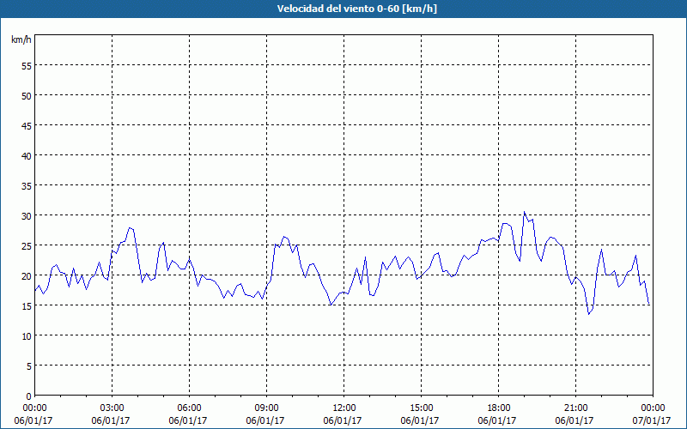Viewport: 687px width, 429px height.
Task: Click the 06/01/17 date under 18:00
Action: [x=497, y=420]
